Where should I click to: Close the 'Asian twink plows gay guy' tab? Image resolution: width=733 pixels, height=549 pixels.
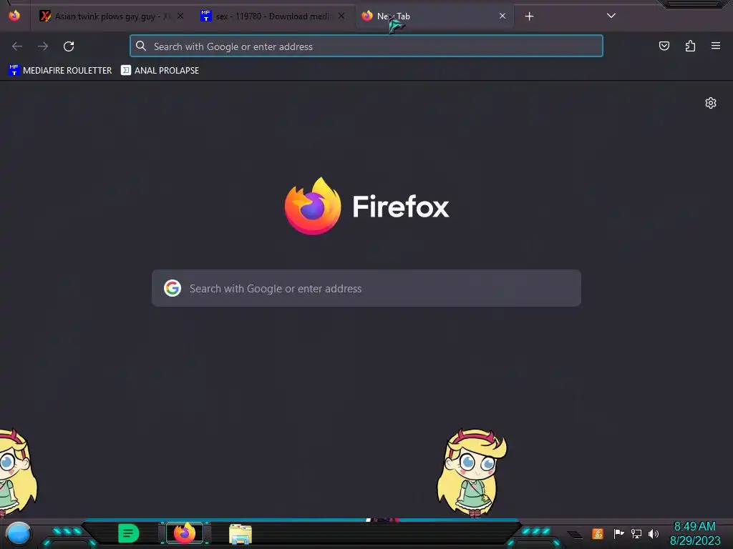pyautogui.click(x=180, y=16)
